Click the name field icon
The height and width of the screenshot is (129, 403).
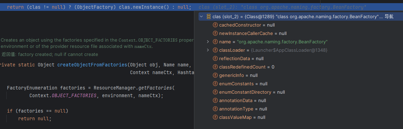coord(215,42)
